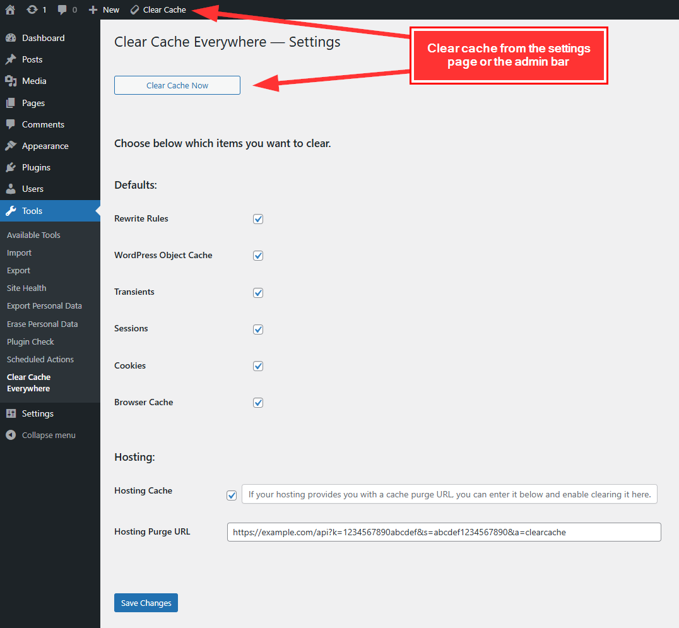Image resolution: width=679 pixels, height=628 pixels.
Task: Click the eraser icon beside Clear Cache
Action: pyautogui.click(x=134, y=9)
